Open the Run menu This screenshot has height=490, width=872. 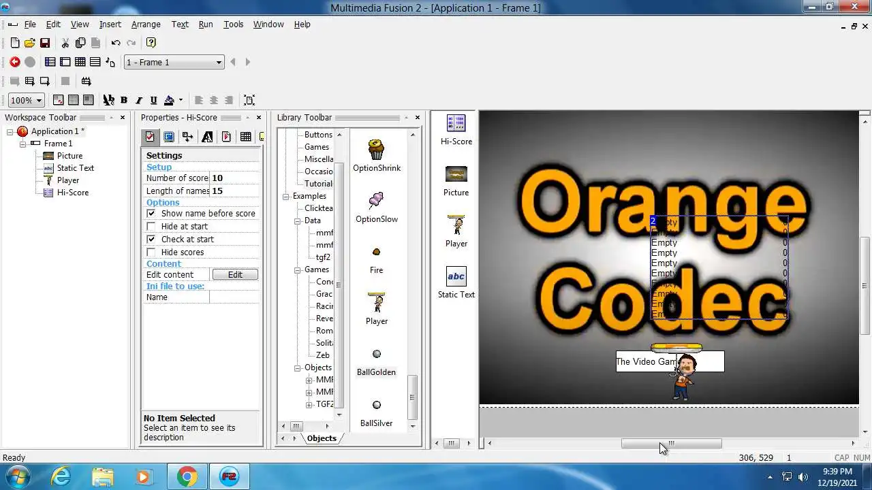pos(206,24)
